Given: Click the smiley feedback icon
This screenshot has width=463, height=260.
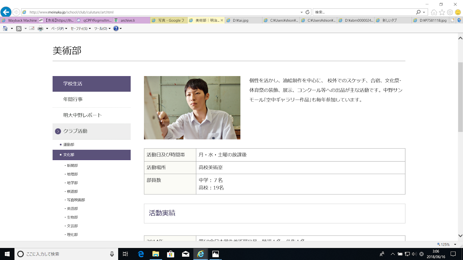Looking at the screenshot, I should point(458,12).
